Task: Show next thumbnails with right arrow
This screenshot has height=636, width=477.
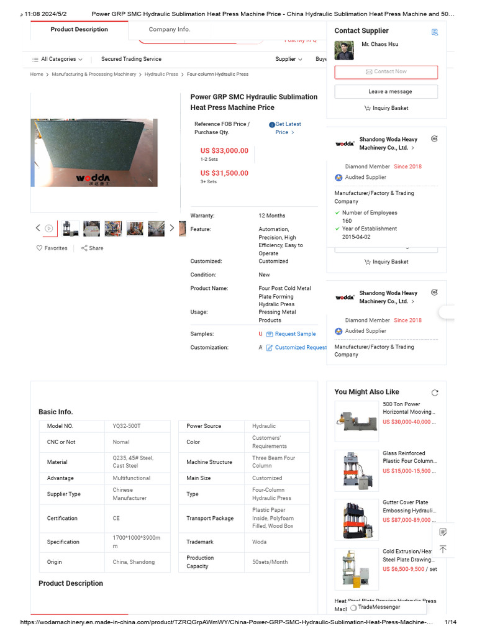Action: (172, 228)
